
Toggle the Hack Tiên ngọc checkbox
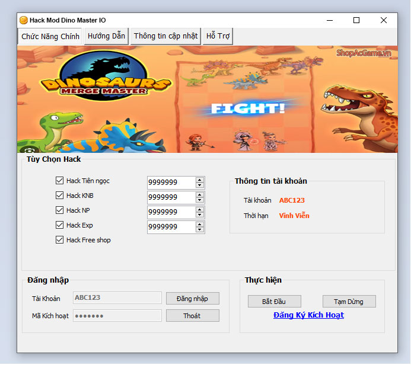click(59, 181)
